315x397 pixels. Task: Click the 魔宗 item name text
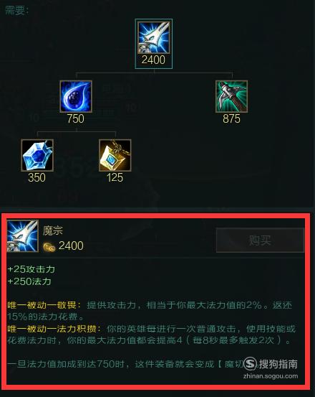click(x=52, y=230)
